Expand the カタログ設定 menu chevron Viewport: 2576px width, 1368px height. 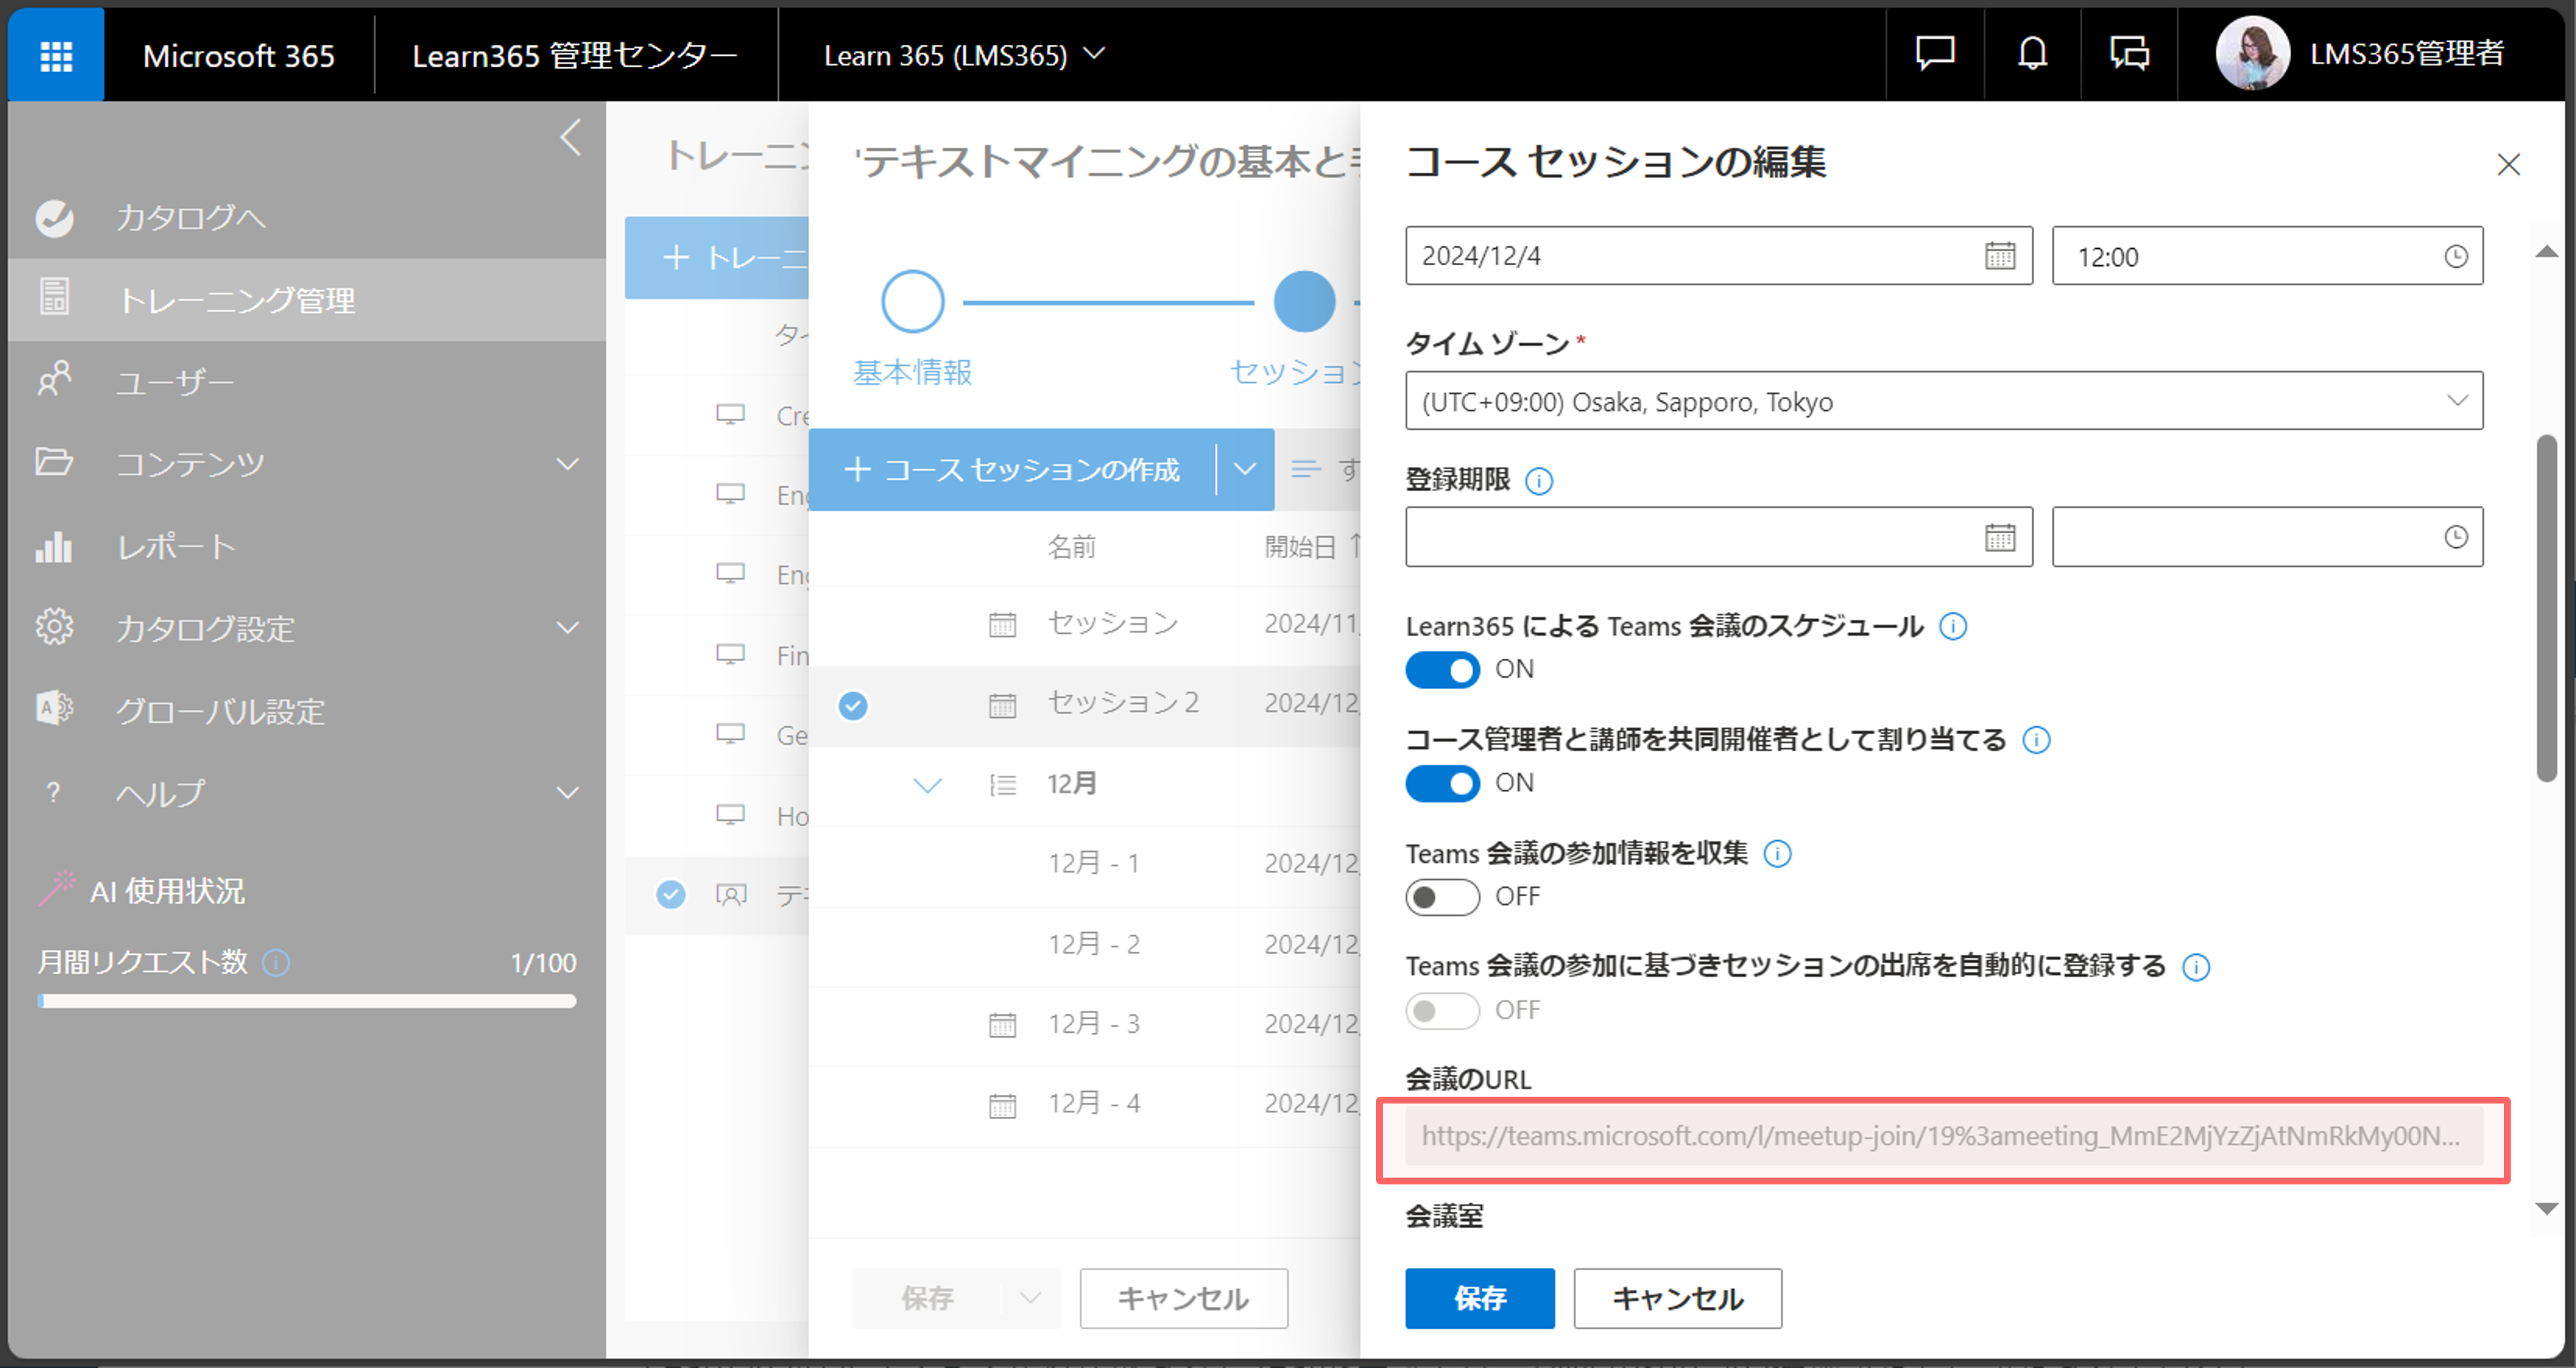pos(568,628)
